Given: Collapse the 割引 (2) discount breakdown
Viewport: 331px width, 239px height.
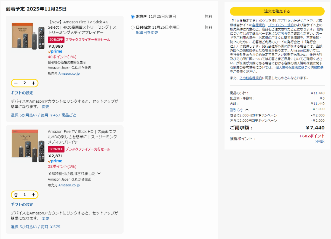Looking at the screenshot, I should tap(247, 110).
